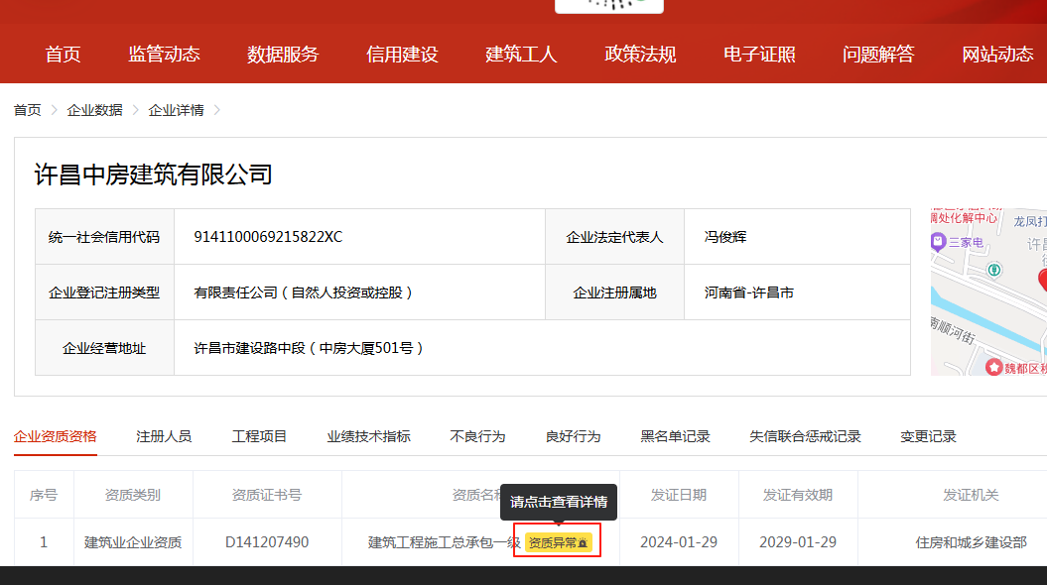This screenshot has width=1047, height=585.
Task: Click the purple 三家电 shopping marker on map
Action: [x=938, y=241]
